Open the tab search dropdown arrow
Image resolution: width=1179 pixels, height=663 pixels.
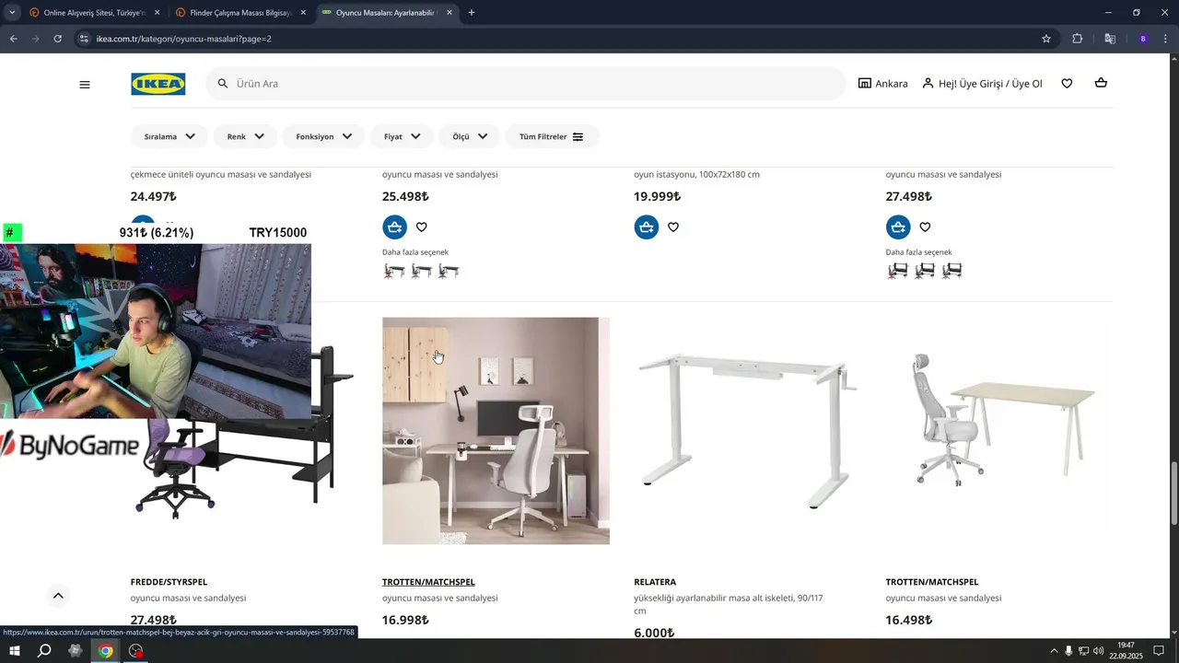12,13
